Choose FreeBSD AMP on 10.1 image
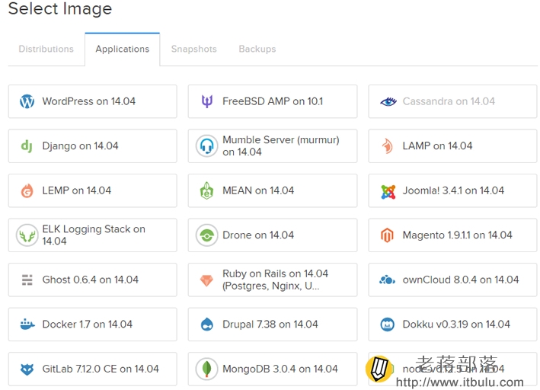 tap(273, 101)
